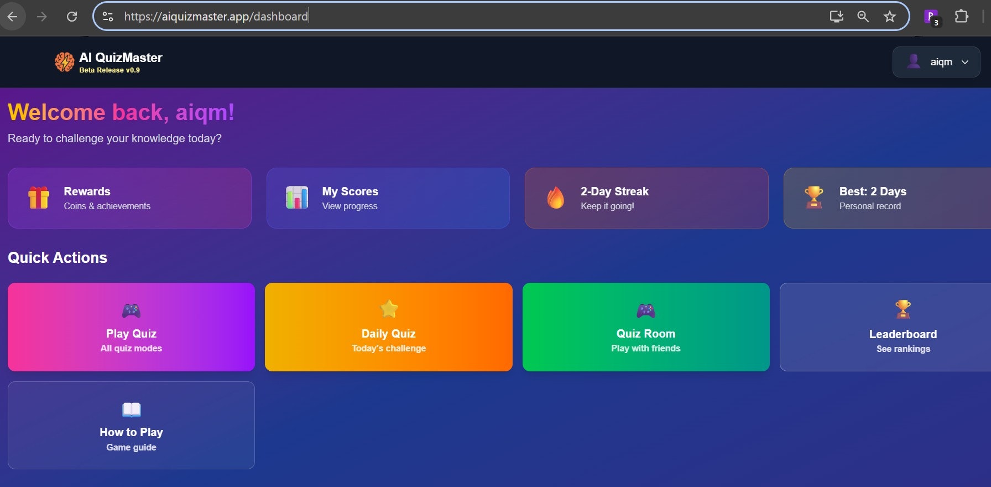View progress in My Scores card
991x487 pixels.
click(388, 198)
